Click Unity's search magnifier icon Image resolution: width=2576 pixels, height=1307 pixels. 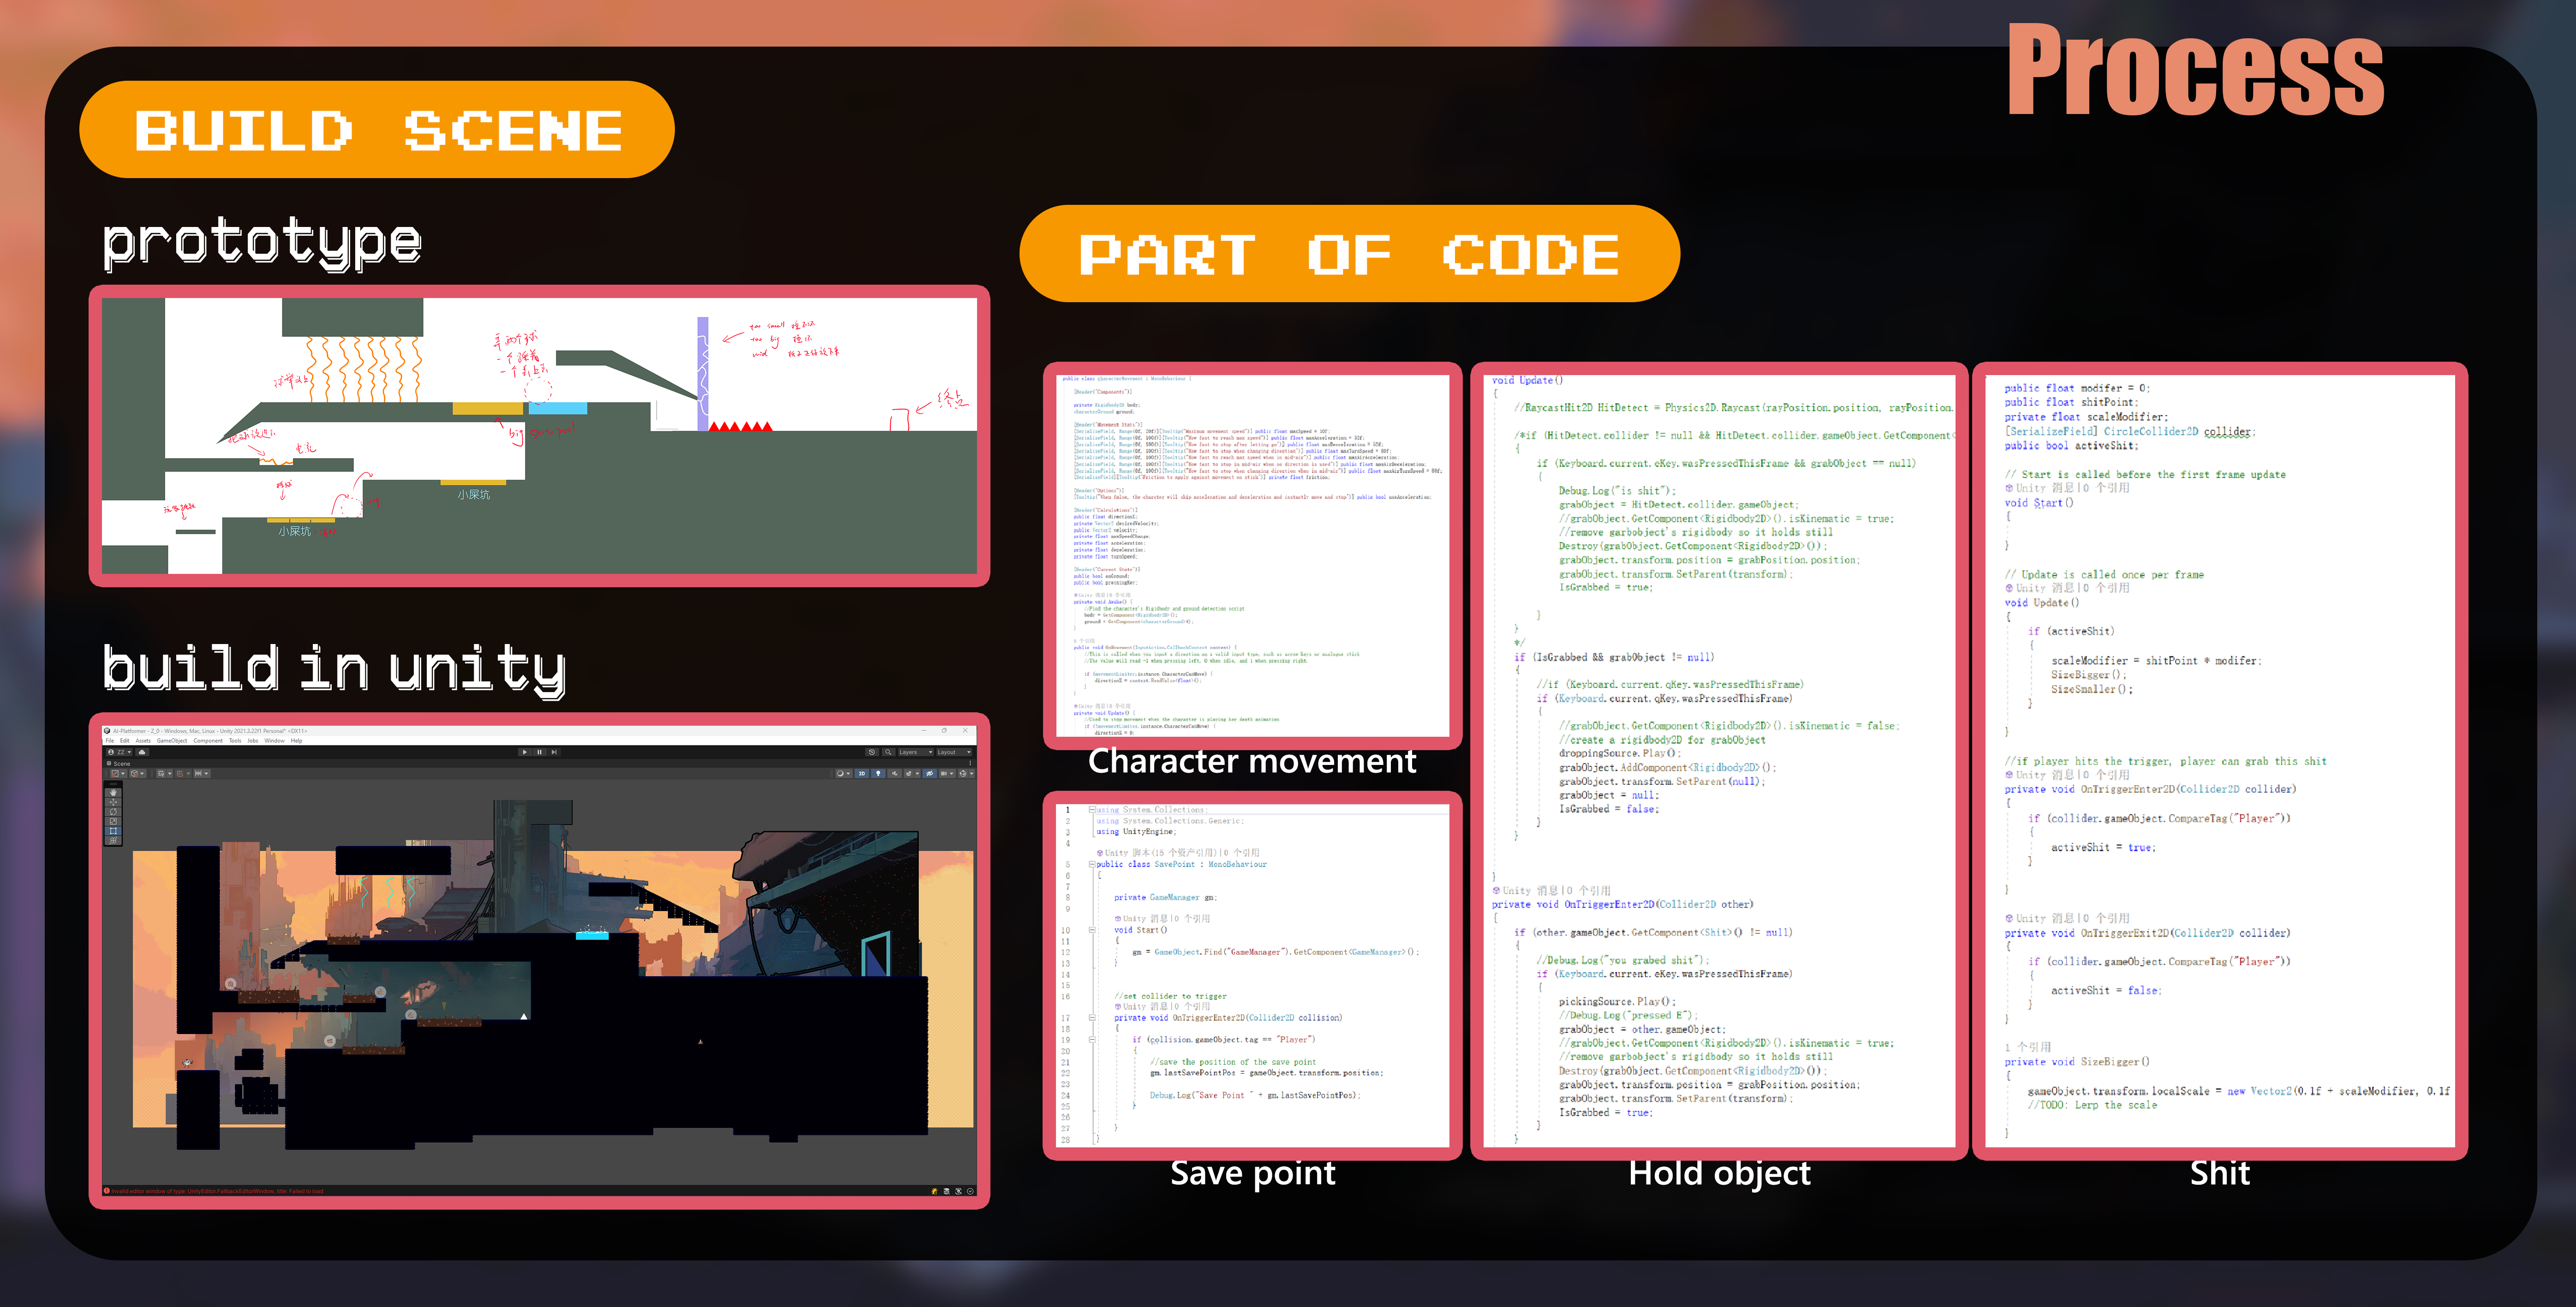pyautogui.click(x=888, y=752)
